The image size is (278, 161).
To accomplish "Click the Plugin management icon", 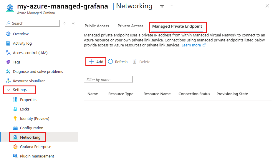I will pyautogui.click(x=15, y=156).
